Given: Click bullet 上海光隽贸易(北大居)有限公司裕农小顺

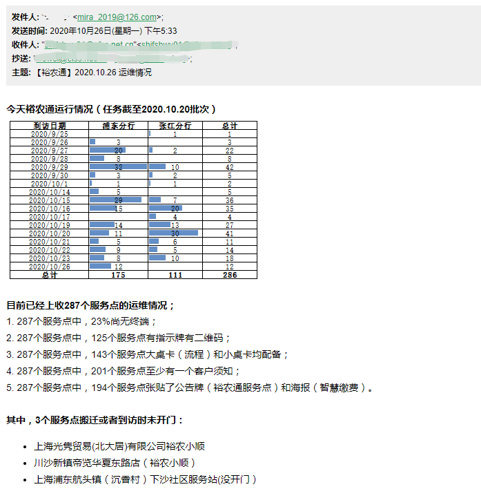Looking at the screenshot, I should pyautogui.click(x=119, y=446).
